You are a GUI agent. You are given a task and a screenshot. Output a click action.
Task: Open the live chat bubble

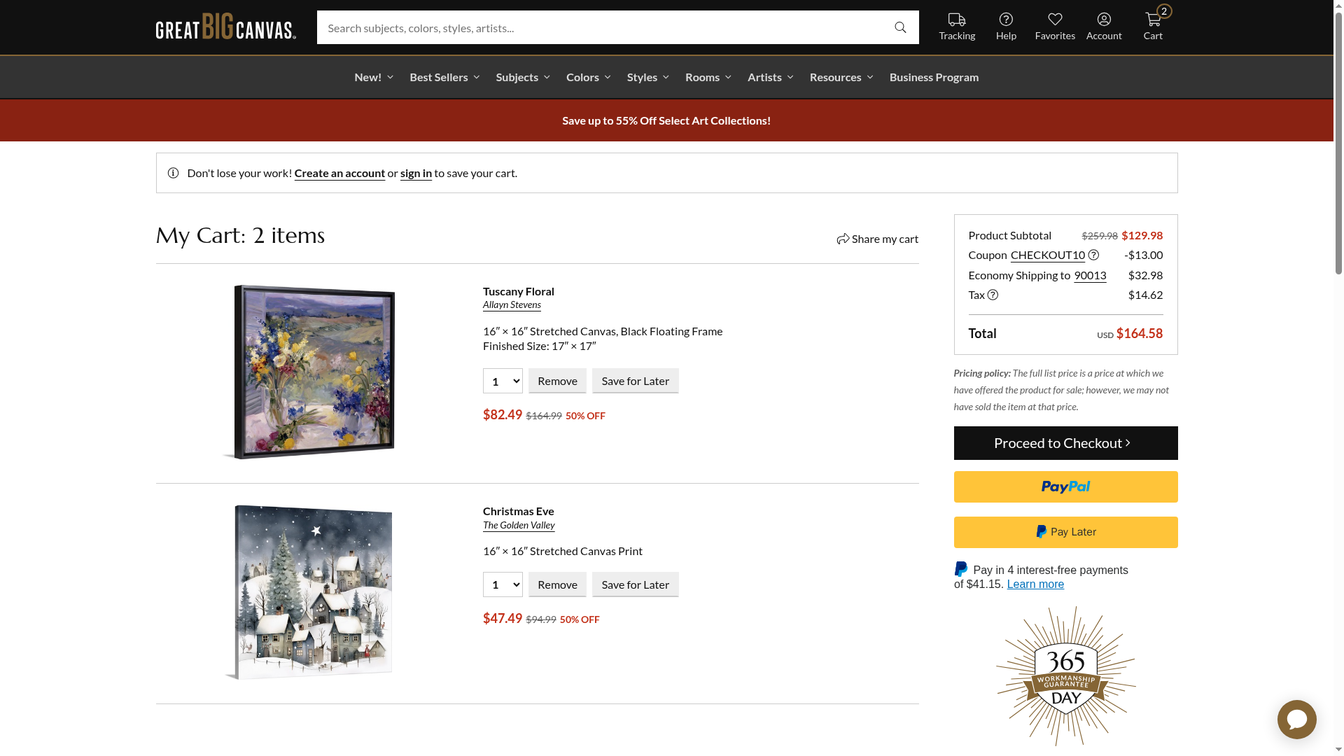pos(1296,720)
